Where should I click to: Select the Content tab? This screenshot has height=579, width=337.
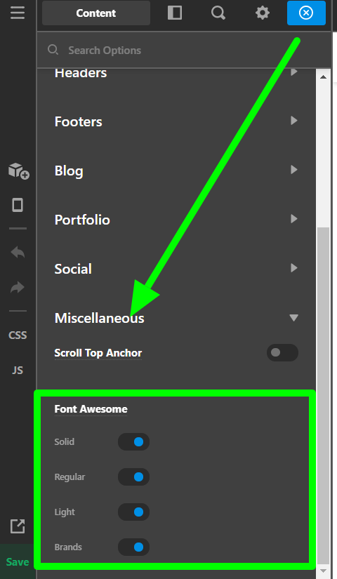(96, 13)
